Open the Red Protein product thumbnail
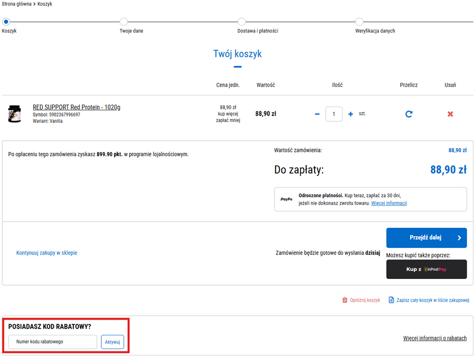 click(x=14, y=114)
